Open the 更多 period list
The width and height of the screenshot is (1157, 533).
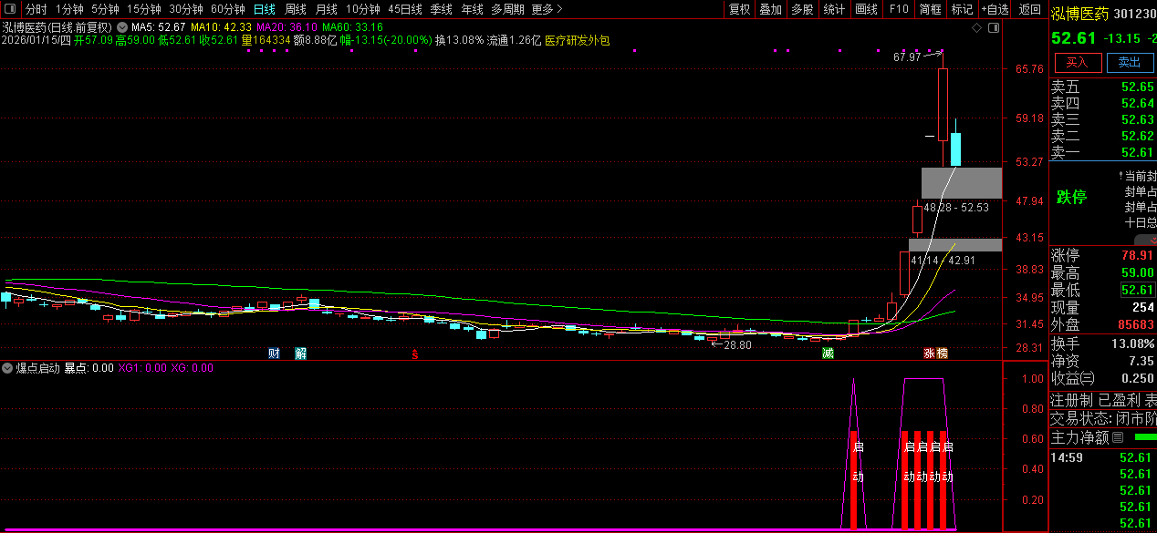[x=547, y=9]
